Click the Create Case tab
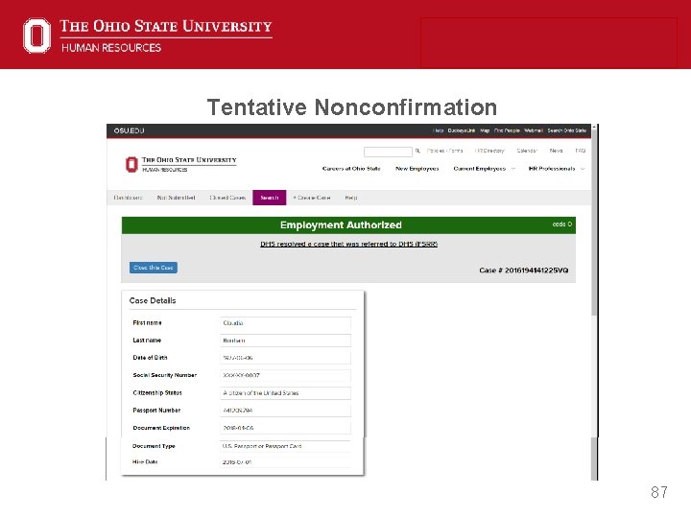This screenshot has width=691, height=518. point(312,198)
